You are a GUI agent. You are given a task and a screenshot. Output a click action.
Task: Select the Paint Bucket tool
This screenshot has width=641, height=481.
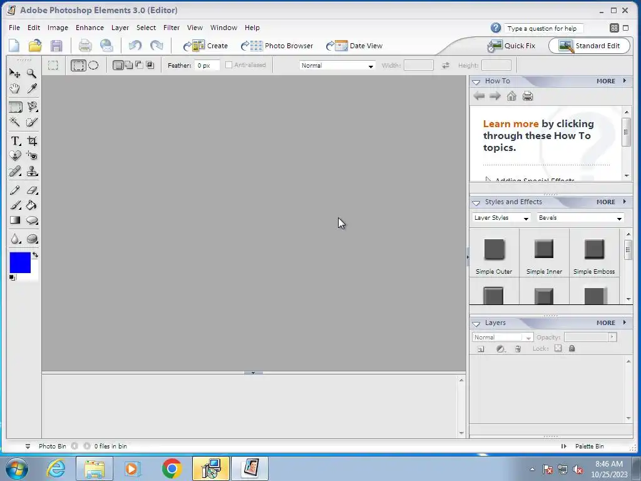[x=31, y=205]
